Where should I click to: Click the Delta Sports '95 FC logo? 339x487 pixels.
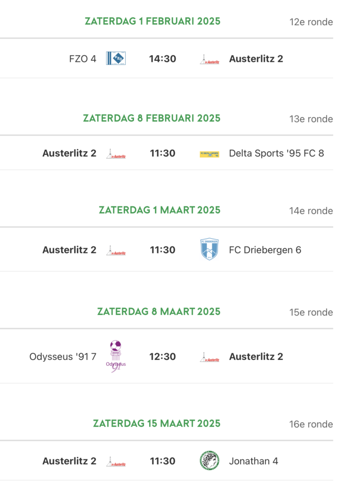[x=209, y=154]
